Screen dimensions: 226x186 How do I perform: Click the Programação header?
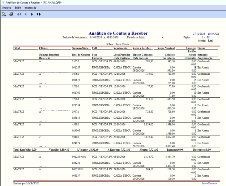pos(205,58)
